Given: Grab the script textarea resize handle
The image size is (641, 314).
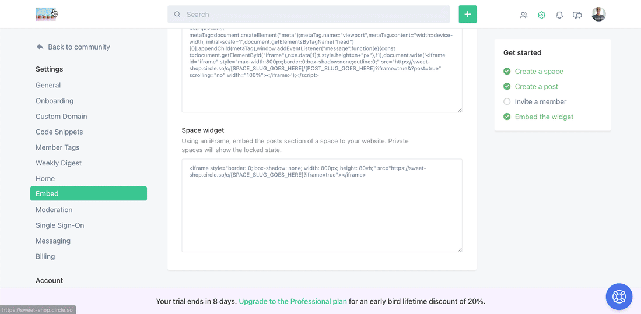Looking at the screenshot, I should coord(460,109).
